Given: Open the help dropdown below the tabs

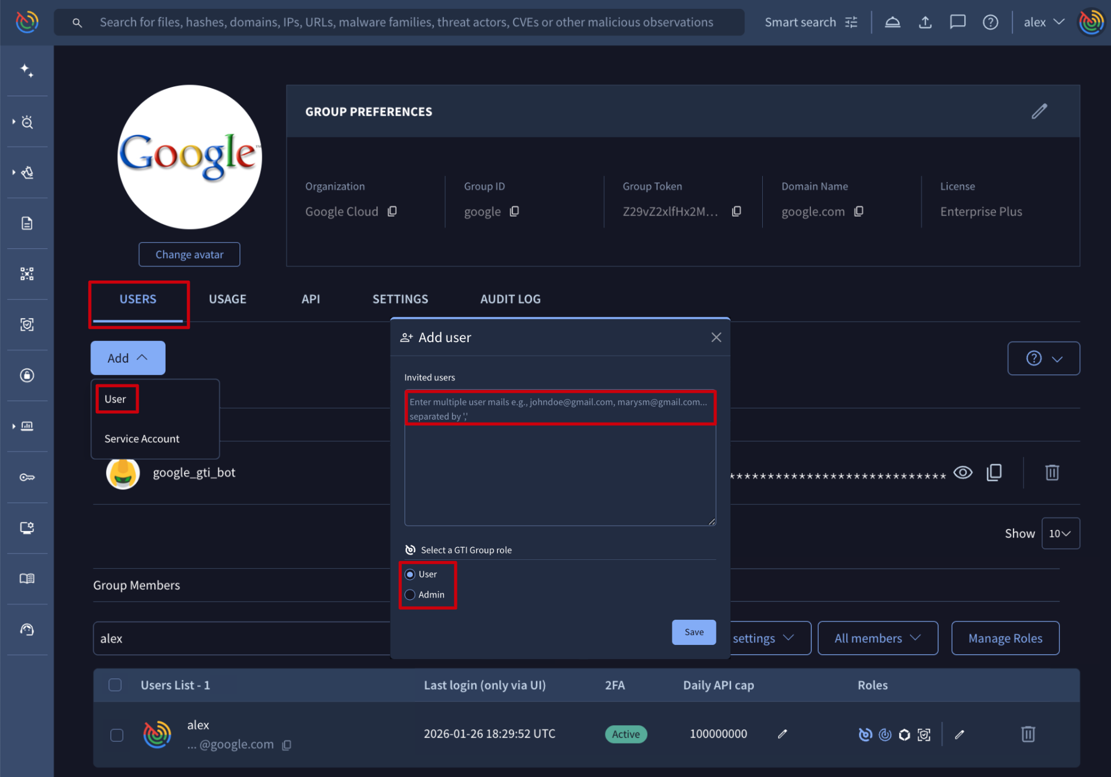Looking at the screenshot, I should 1043,358.
